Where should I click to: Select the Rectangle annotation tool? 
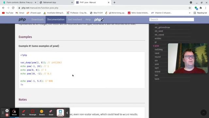coord(33,113)
